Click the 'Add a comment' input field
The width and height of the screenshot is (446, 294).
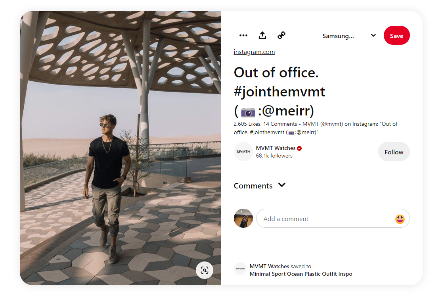(333, 219)
